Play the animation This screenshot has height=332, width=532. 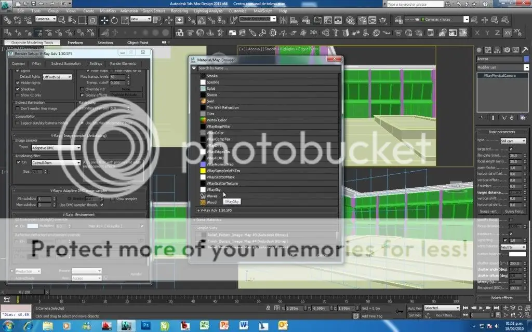pos(481,308)
